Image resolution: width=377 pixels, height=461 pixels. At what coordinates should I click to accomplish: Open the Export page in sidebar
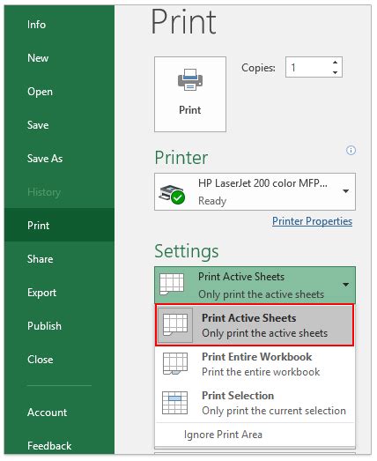(x=41, y=293)
